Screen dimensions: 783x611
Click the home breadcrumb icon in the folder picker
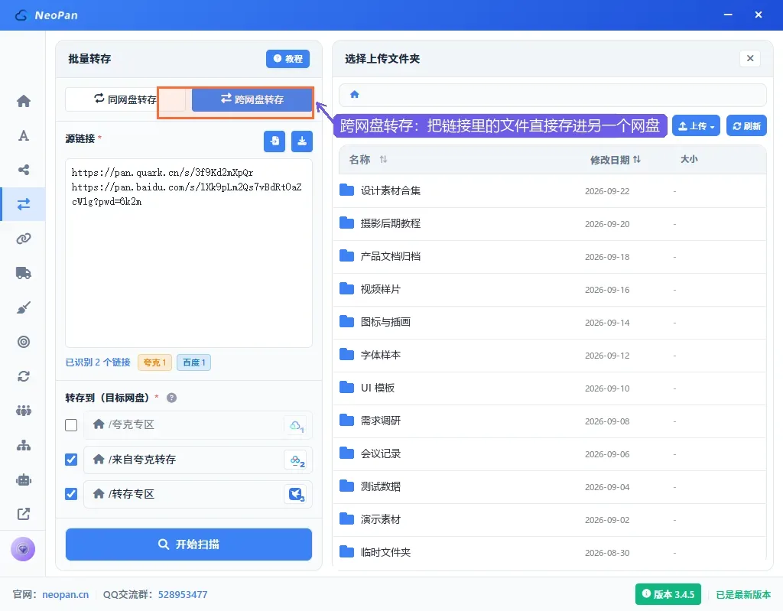(355, 94)
